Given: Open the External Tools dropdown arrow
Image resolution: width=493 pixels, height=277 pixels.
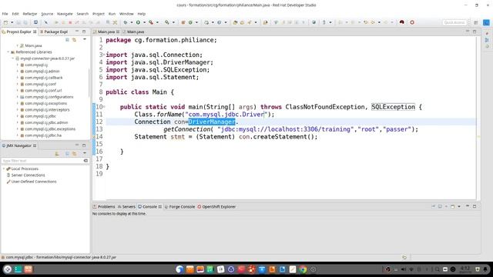Looking at the screenshot, I should click(x=157, y=22).
